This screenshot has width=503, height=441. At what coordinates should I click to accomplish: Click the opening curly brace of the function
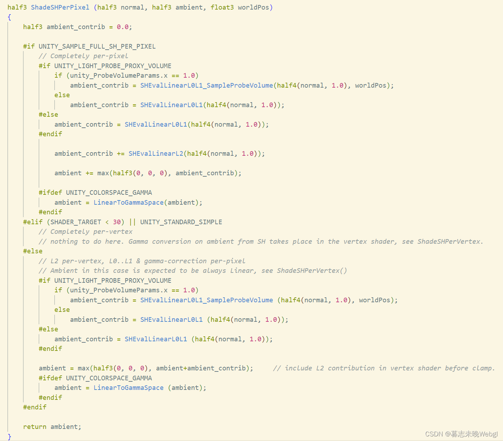point(9,17)
